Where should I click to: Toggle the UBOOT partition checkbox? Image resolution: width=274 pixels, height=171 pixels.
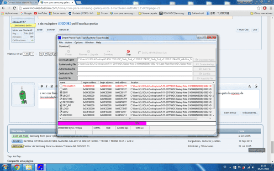point(61,96)
